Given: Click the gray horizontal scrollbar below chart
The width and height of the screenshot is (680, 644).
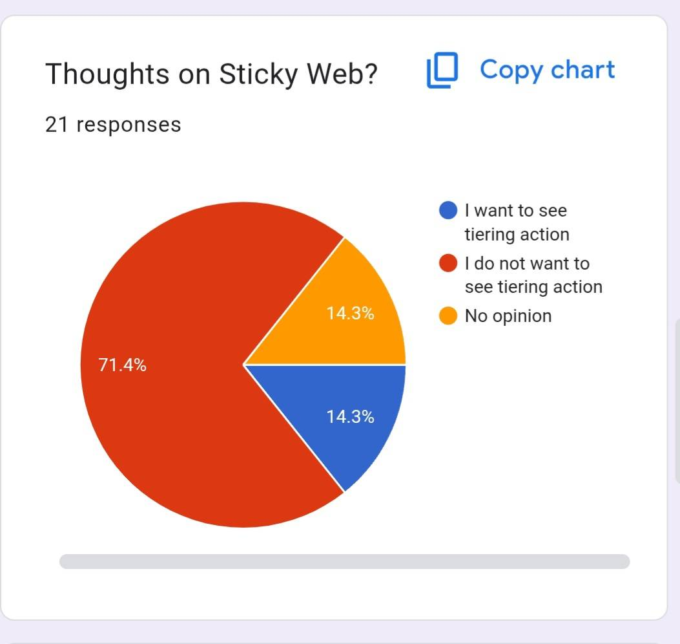Looking at the screenshot, I should tap(344, 561).
